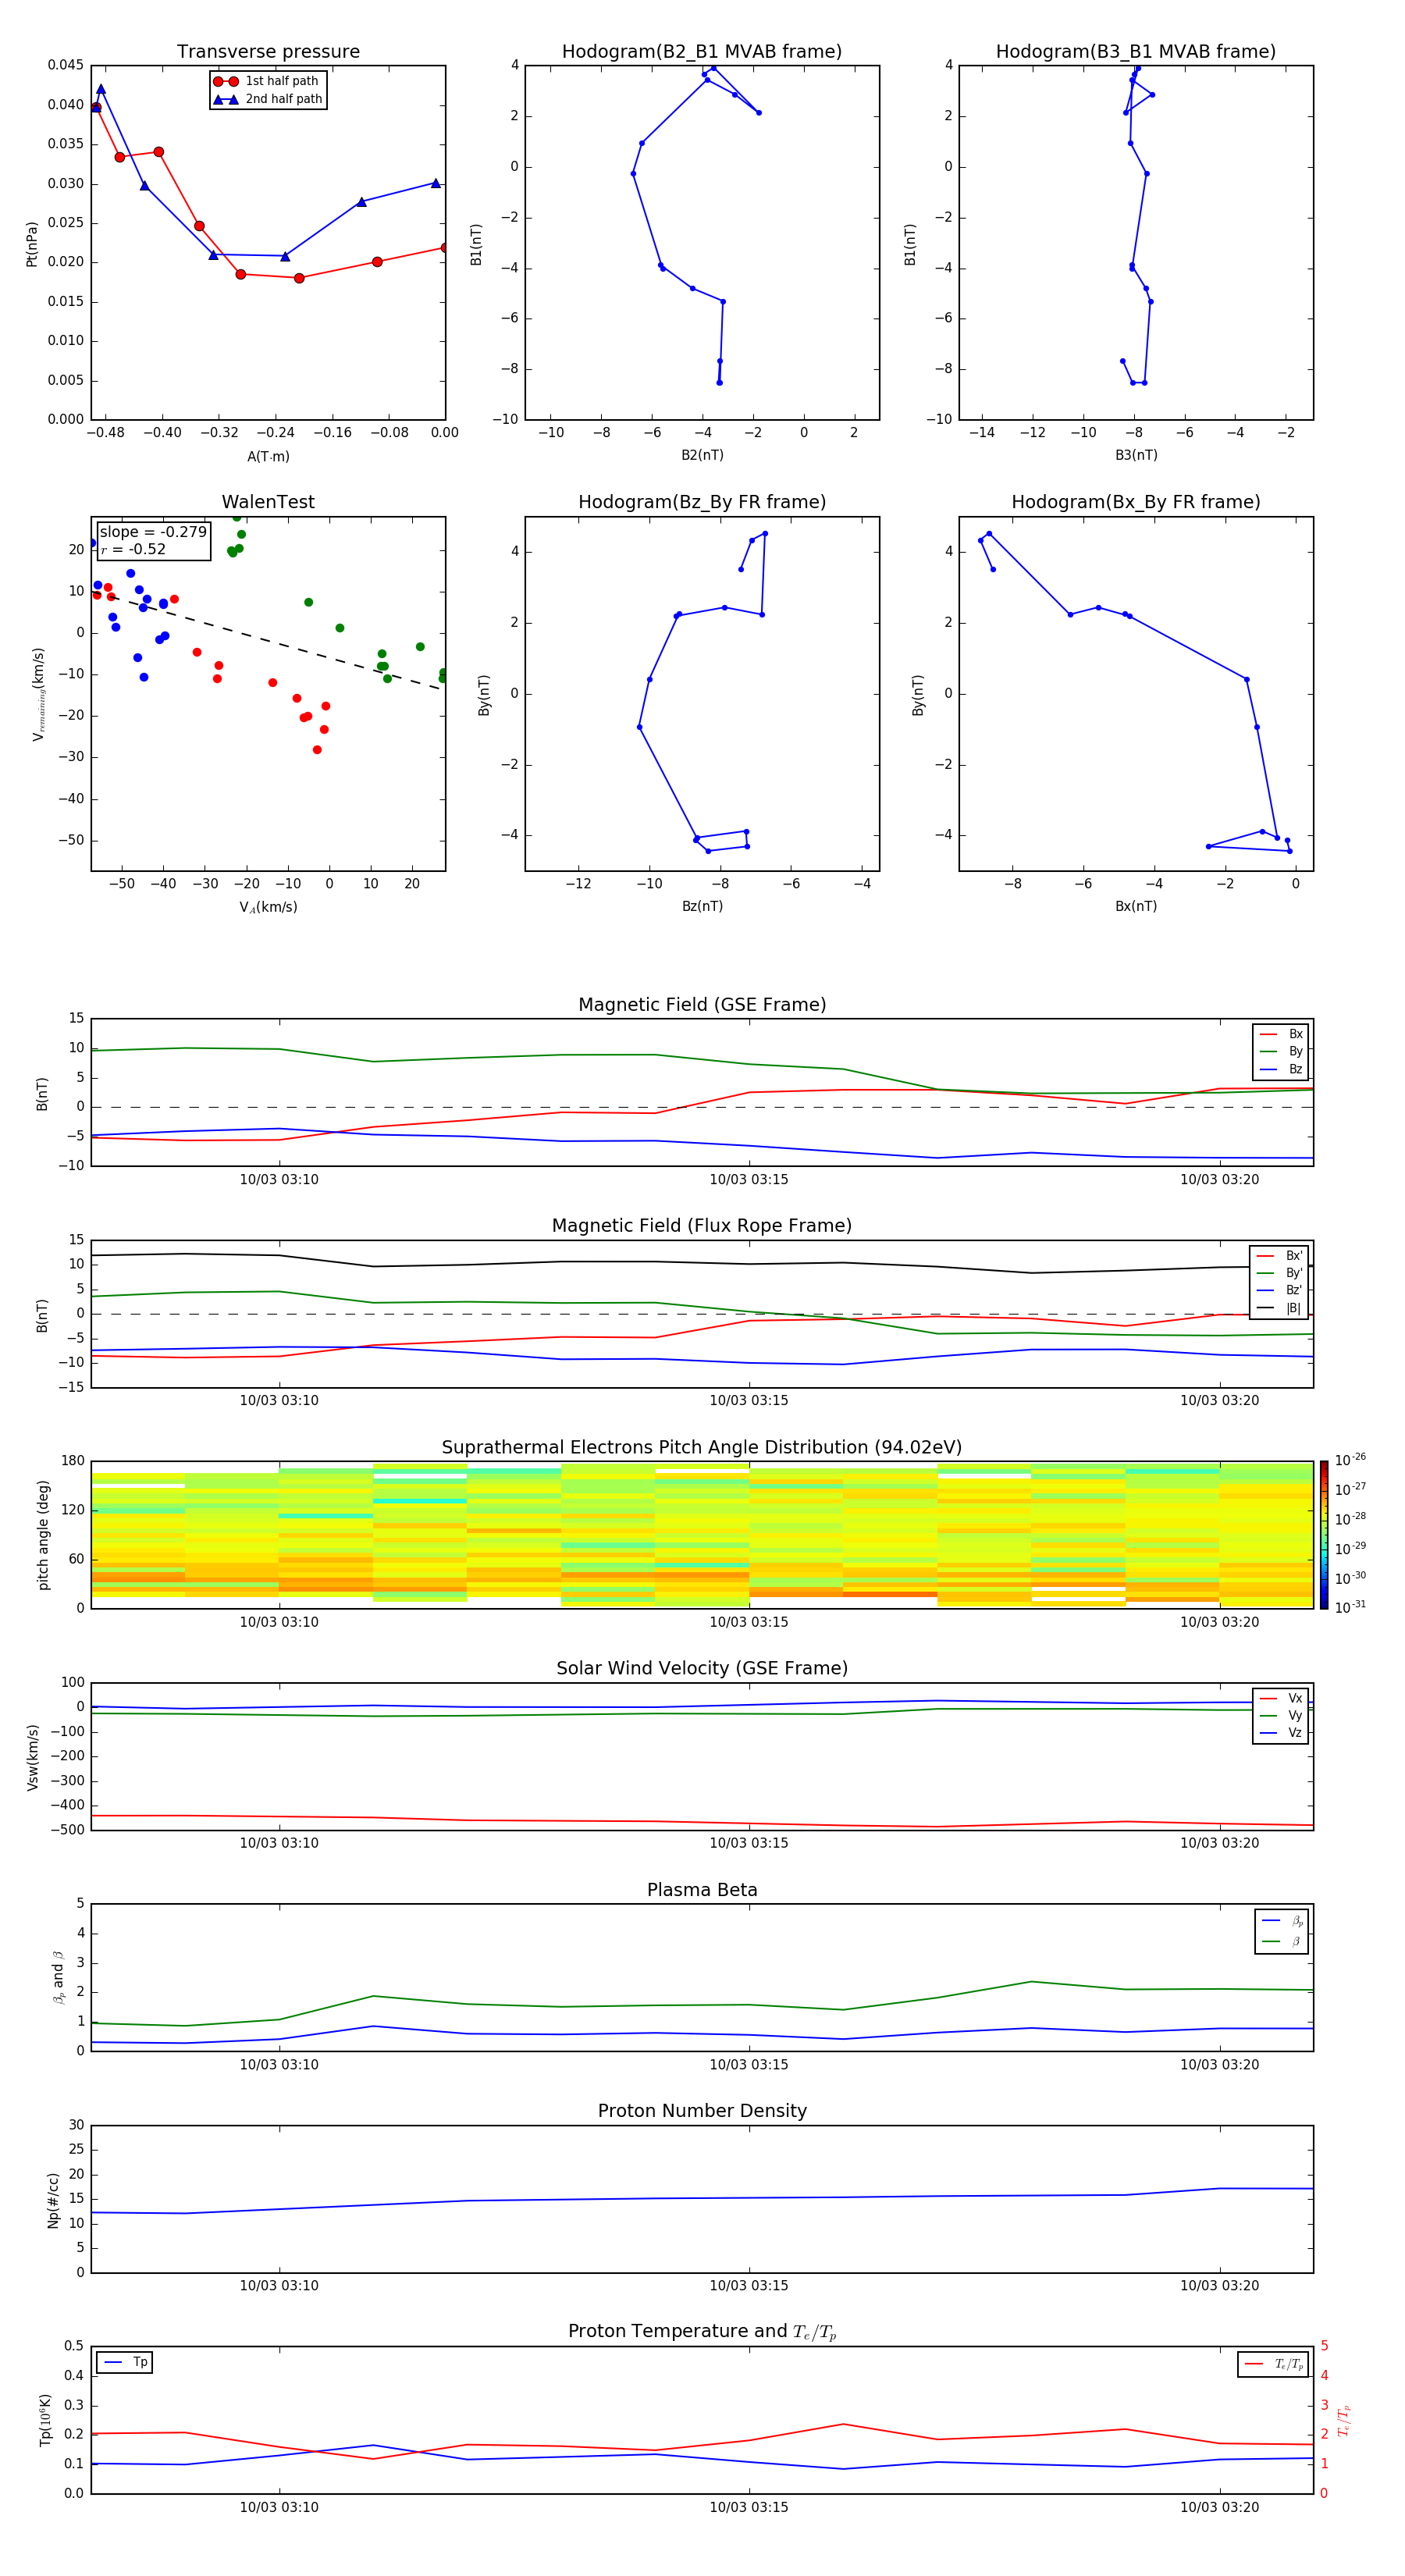1405x2576 pixels.
Task: Select 'Vx' in the velocity legend
Action: 1281,1698
